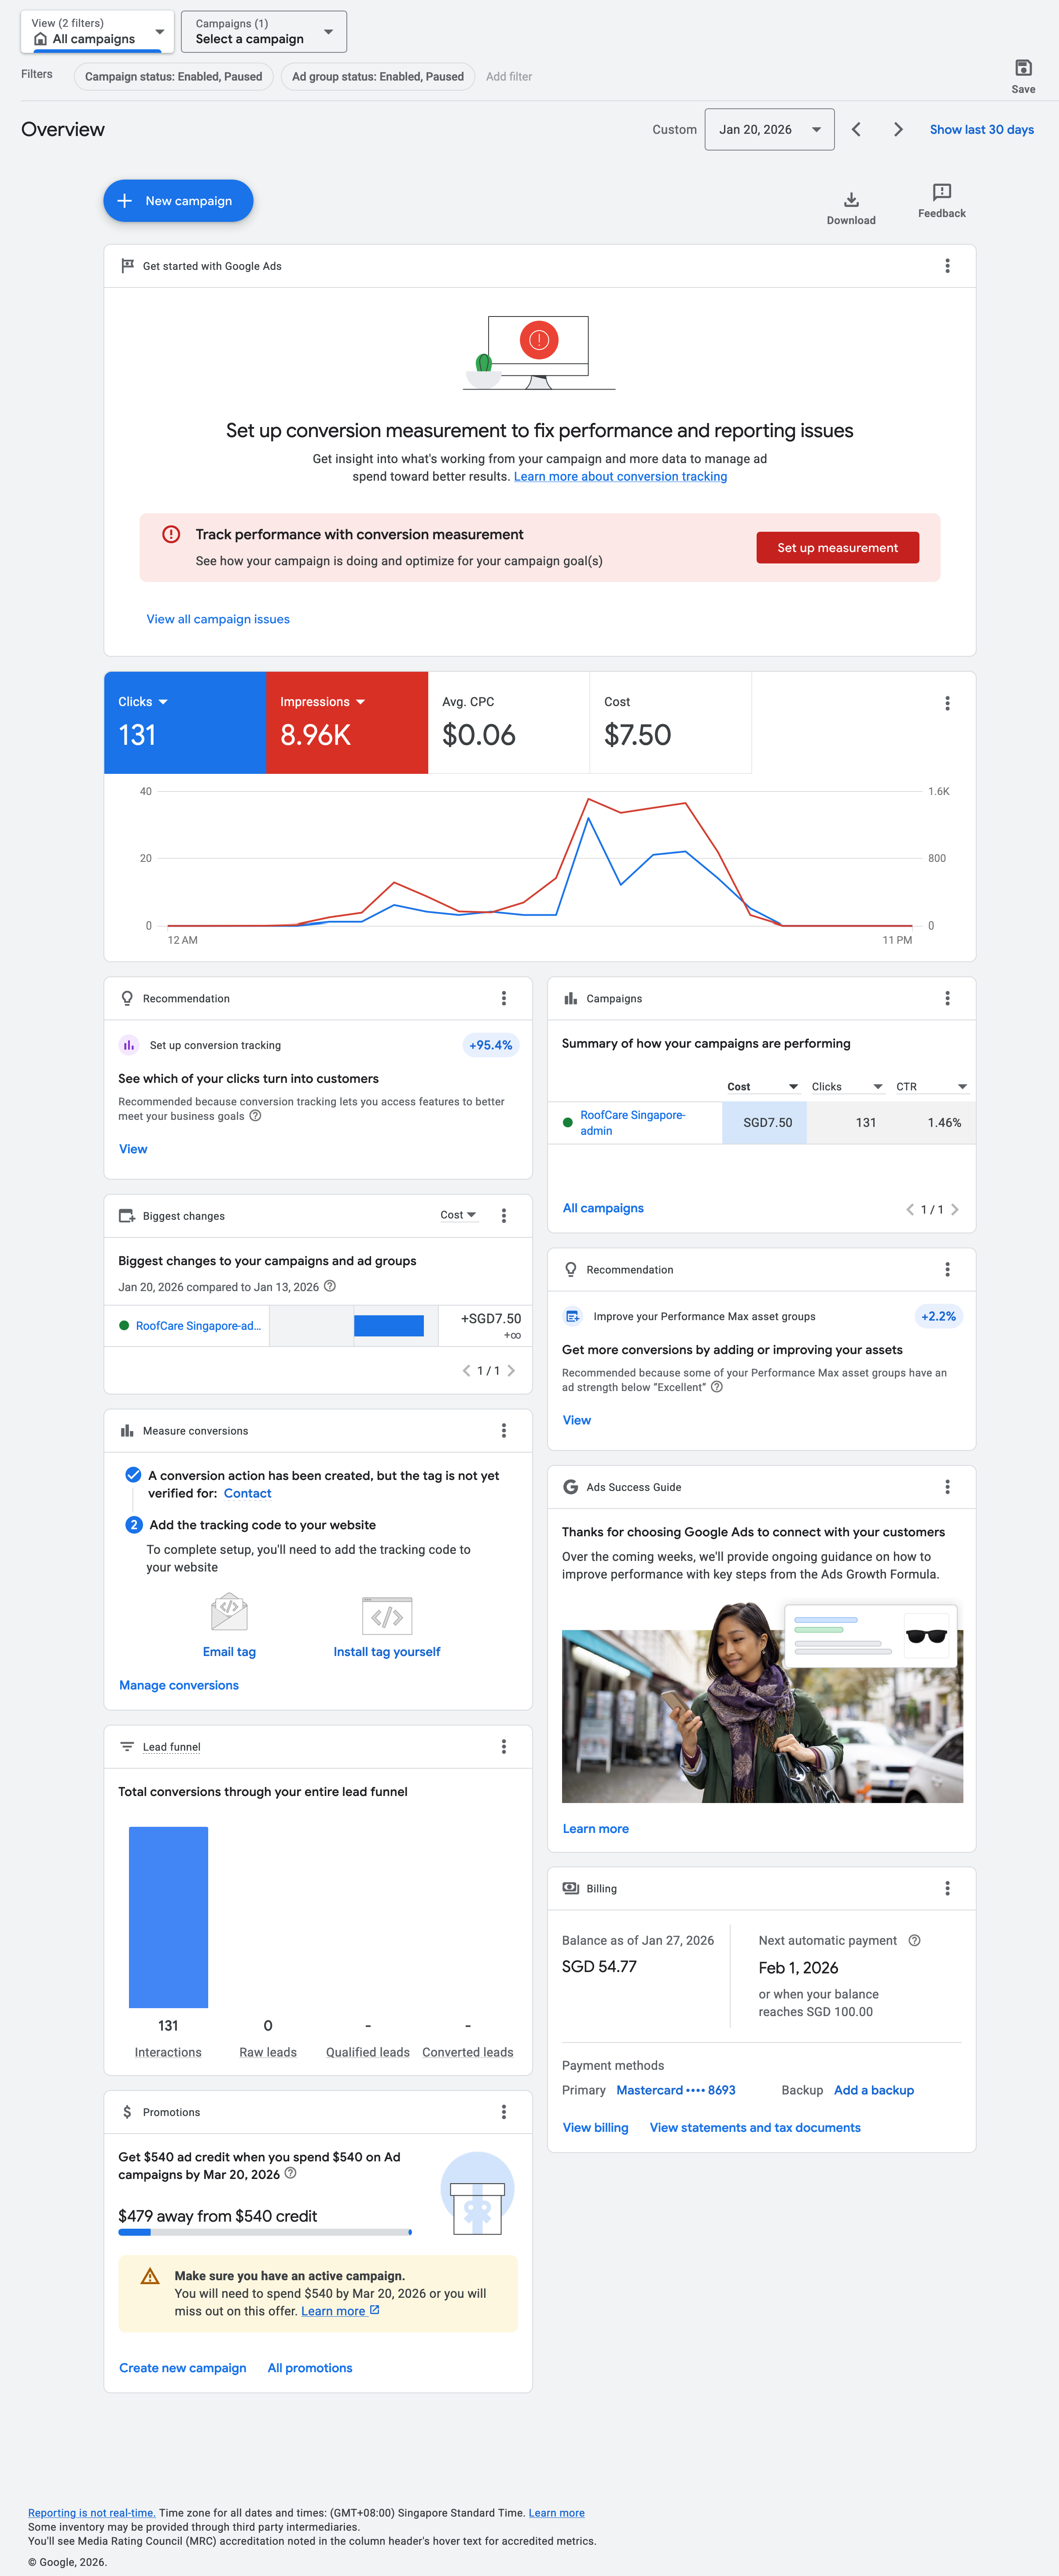Open Learn more about conversion tracking link
1059x2576 pixels.
[620, 477]
